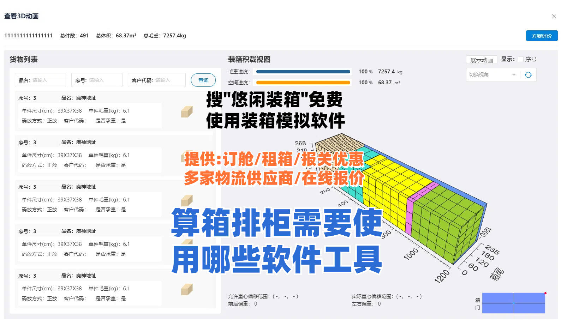This screenshot has height=320, width=561.
Task: Click the 实际重心偏移范围 text
Action: 387,296
